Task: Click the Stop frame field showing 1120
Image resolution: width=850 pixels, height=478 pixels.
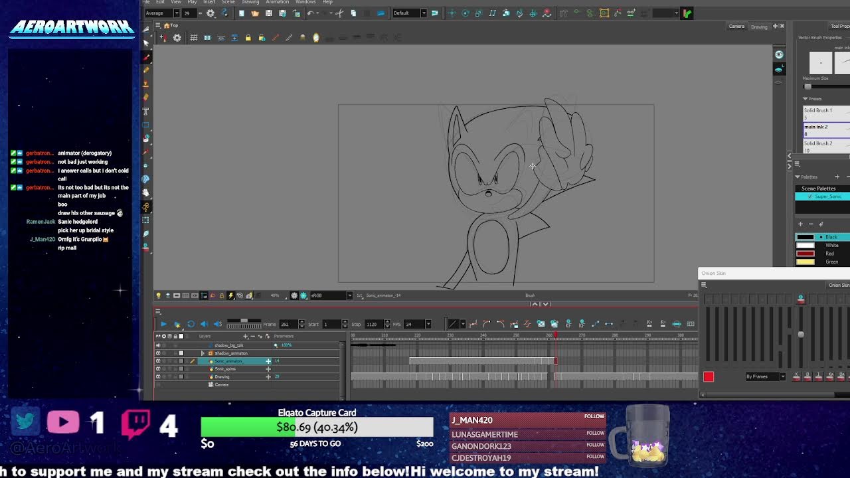Action: coord(373,324)
